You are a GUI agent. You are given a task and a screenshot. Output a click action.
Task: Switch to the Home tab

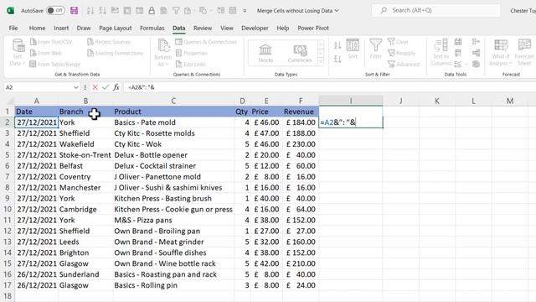[37, 28]
